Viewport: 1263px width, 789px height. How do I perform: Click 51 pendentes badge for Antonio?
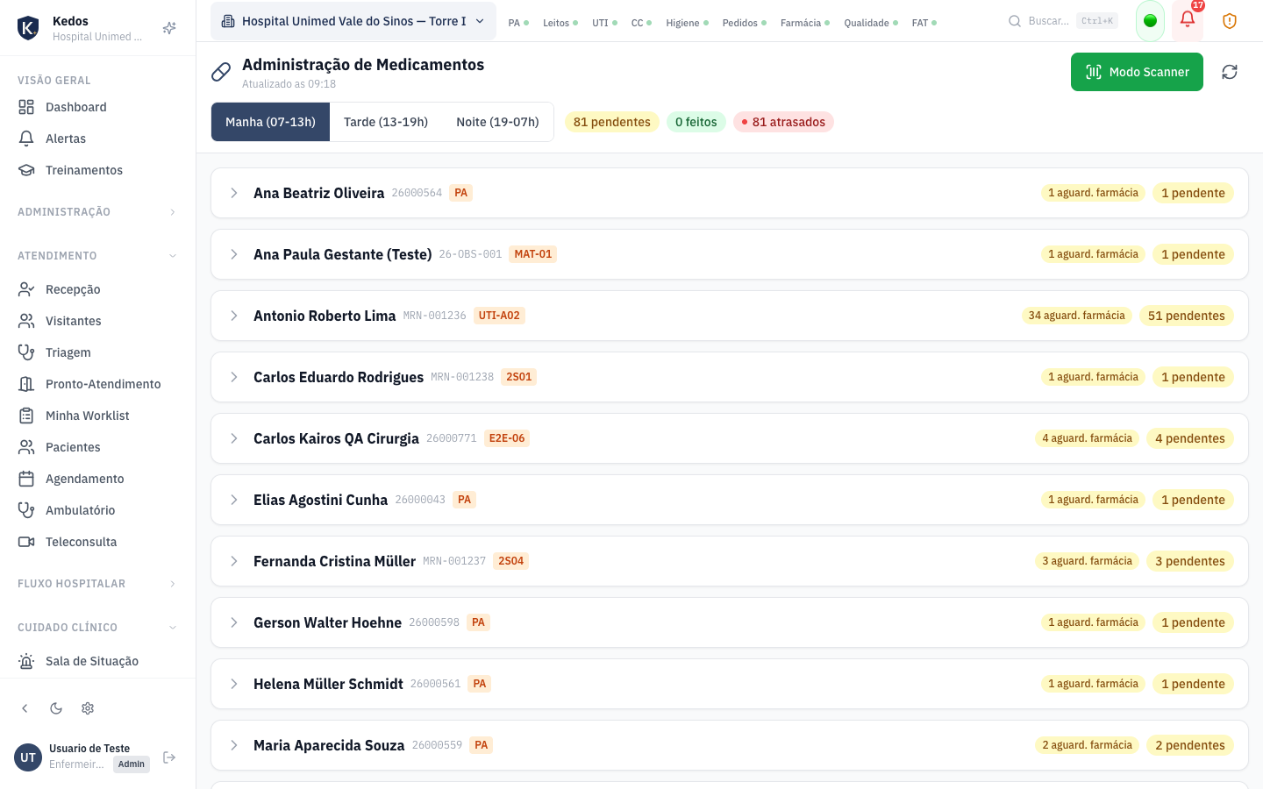[1187, 316]
